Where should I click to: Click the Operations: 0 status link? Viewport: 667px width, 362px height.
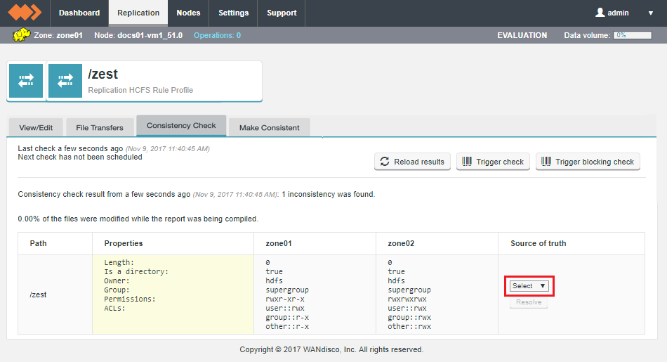coord(217,35)
